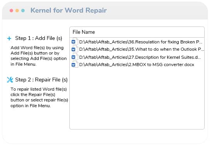The height and width of the screenshot is (146, 210).
Task: Click the red window dot
Action: coord(12,10)
